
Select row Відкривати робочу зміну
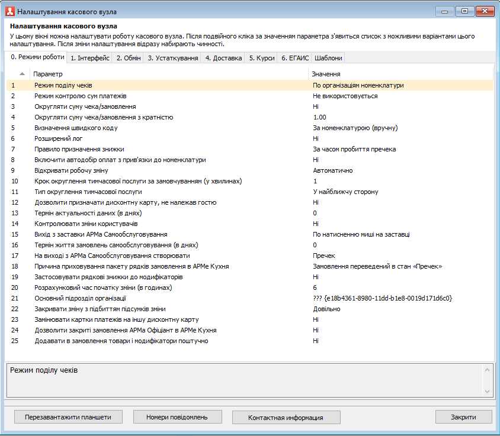click(249, 170)
